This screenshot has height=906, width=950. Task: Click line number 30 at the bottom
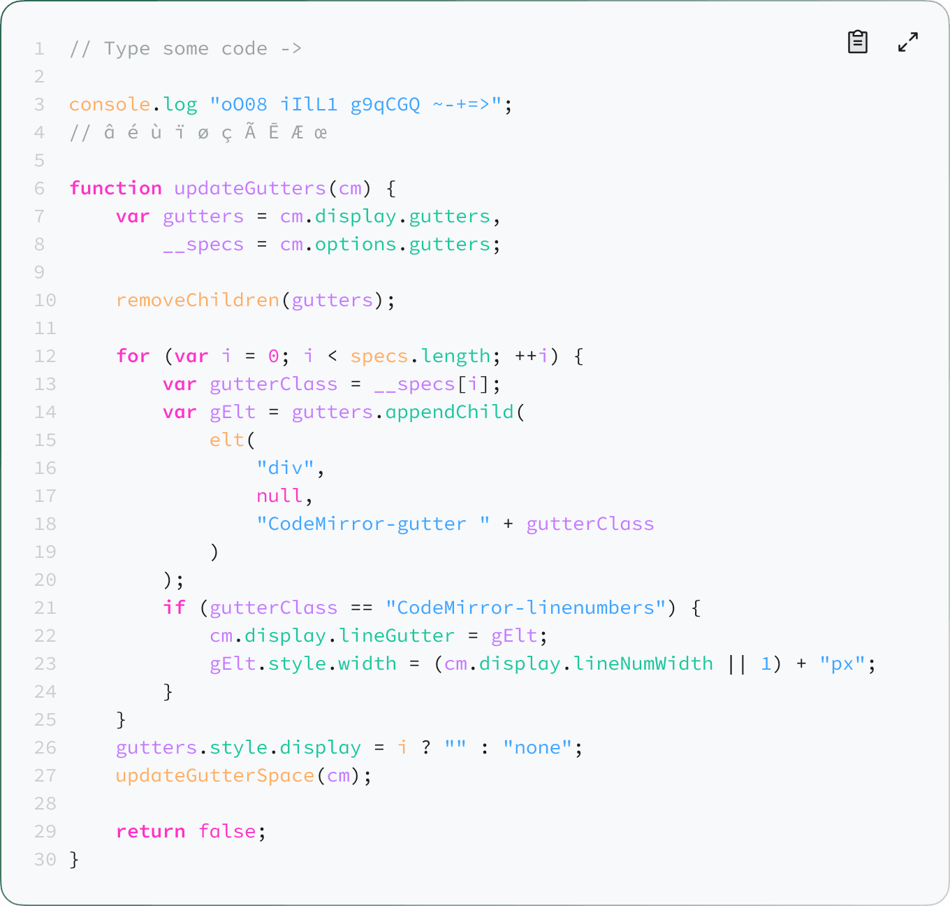pyautogui.click(x=45, y=859)
